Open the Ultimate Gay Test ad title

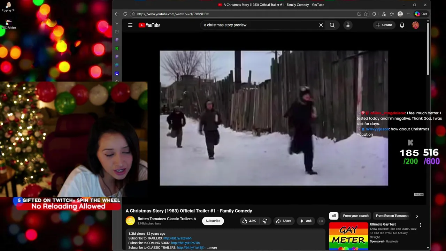click(383, 224)
